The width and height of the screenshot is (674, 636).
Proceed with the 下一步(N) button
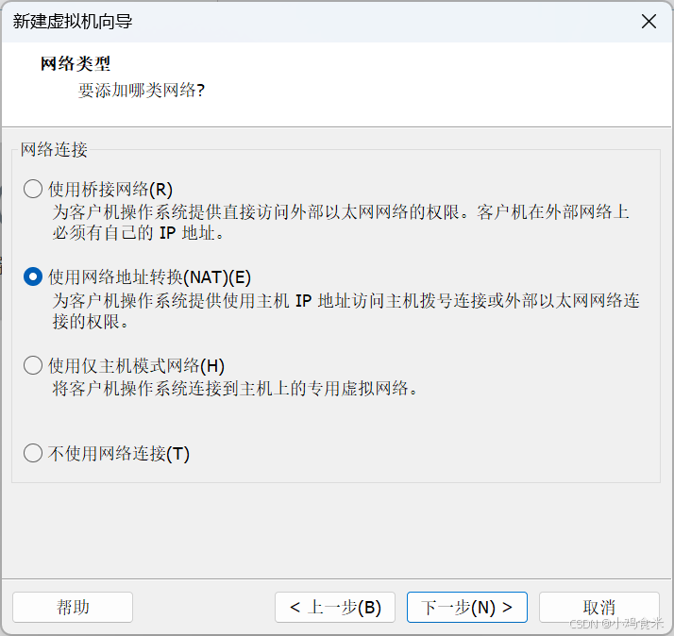[x=467, y=607]
